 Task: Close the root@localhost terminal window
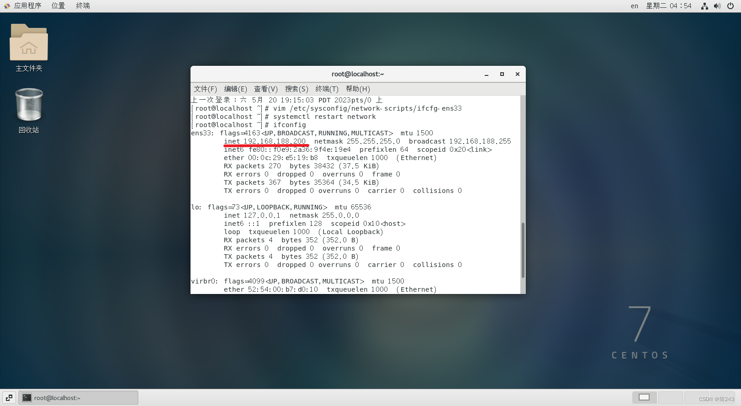coord(518,74)
